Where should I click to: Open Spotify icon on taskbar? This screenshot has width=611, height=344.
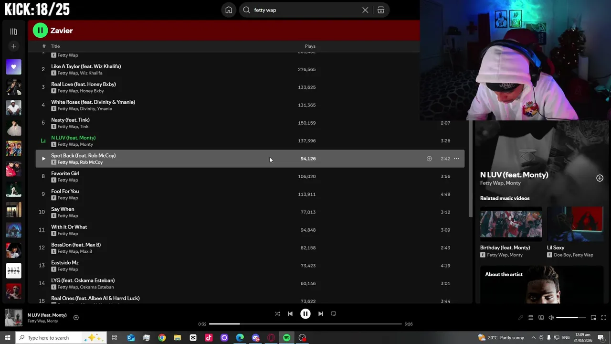pyautogui.click(x=286, y=338)
